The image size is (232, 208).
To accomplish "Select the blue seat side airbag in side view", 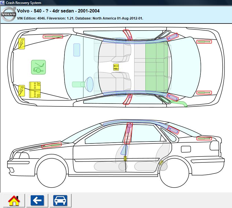I will (x=124, y=150).
